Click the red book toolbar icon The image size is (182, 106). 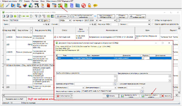coord(48,6)
